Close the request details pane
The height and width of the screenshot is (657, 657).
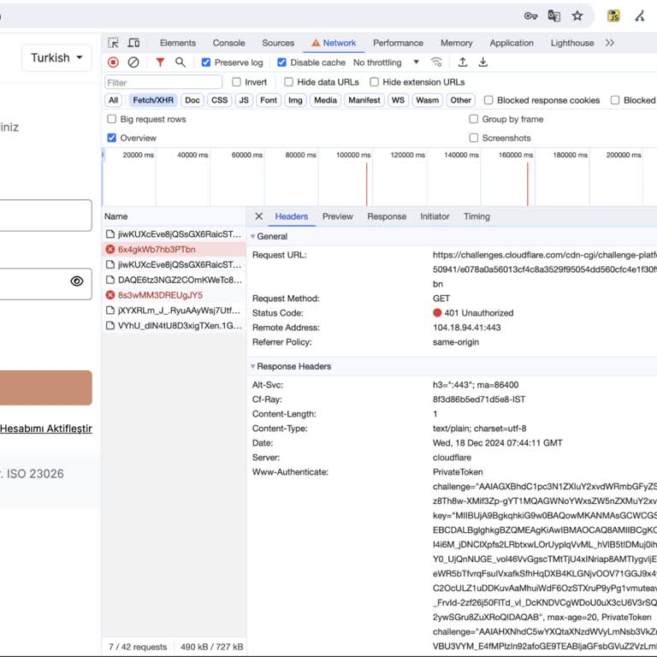258,216
